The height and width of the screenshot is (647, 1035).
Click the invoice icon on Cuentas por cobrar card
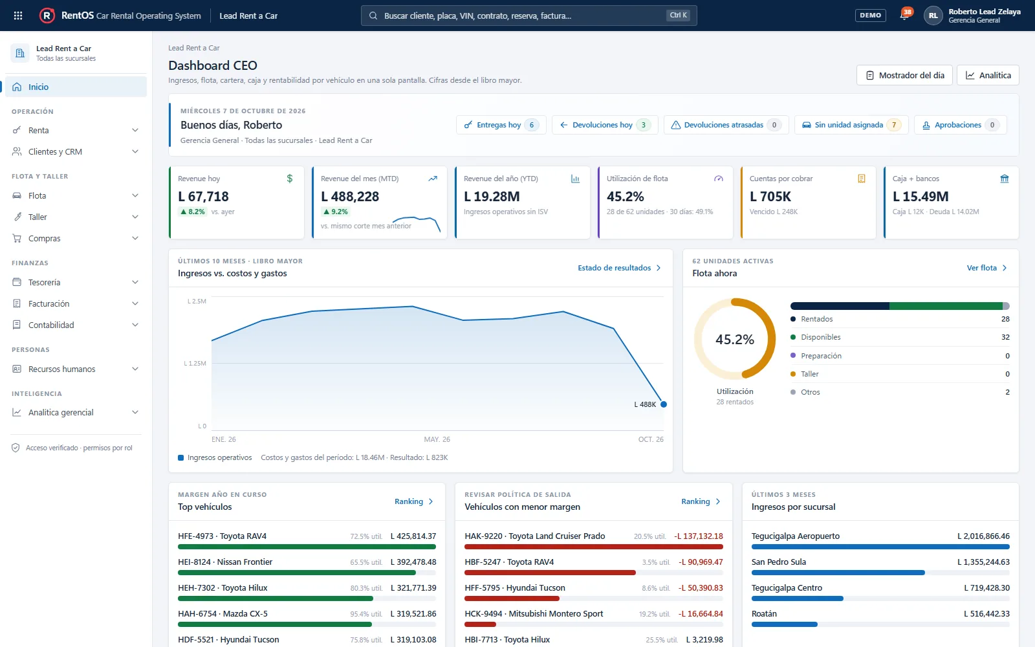[862, 179]
